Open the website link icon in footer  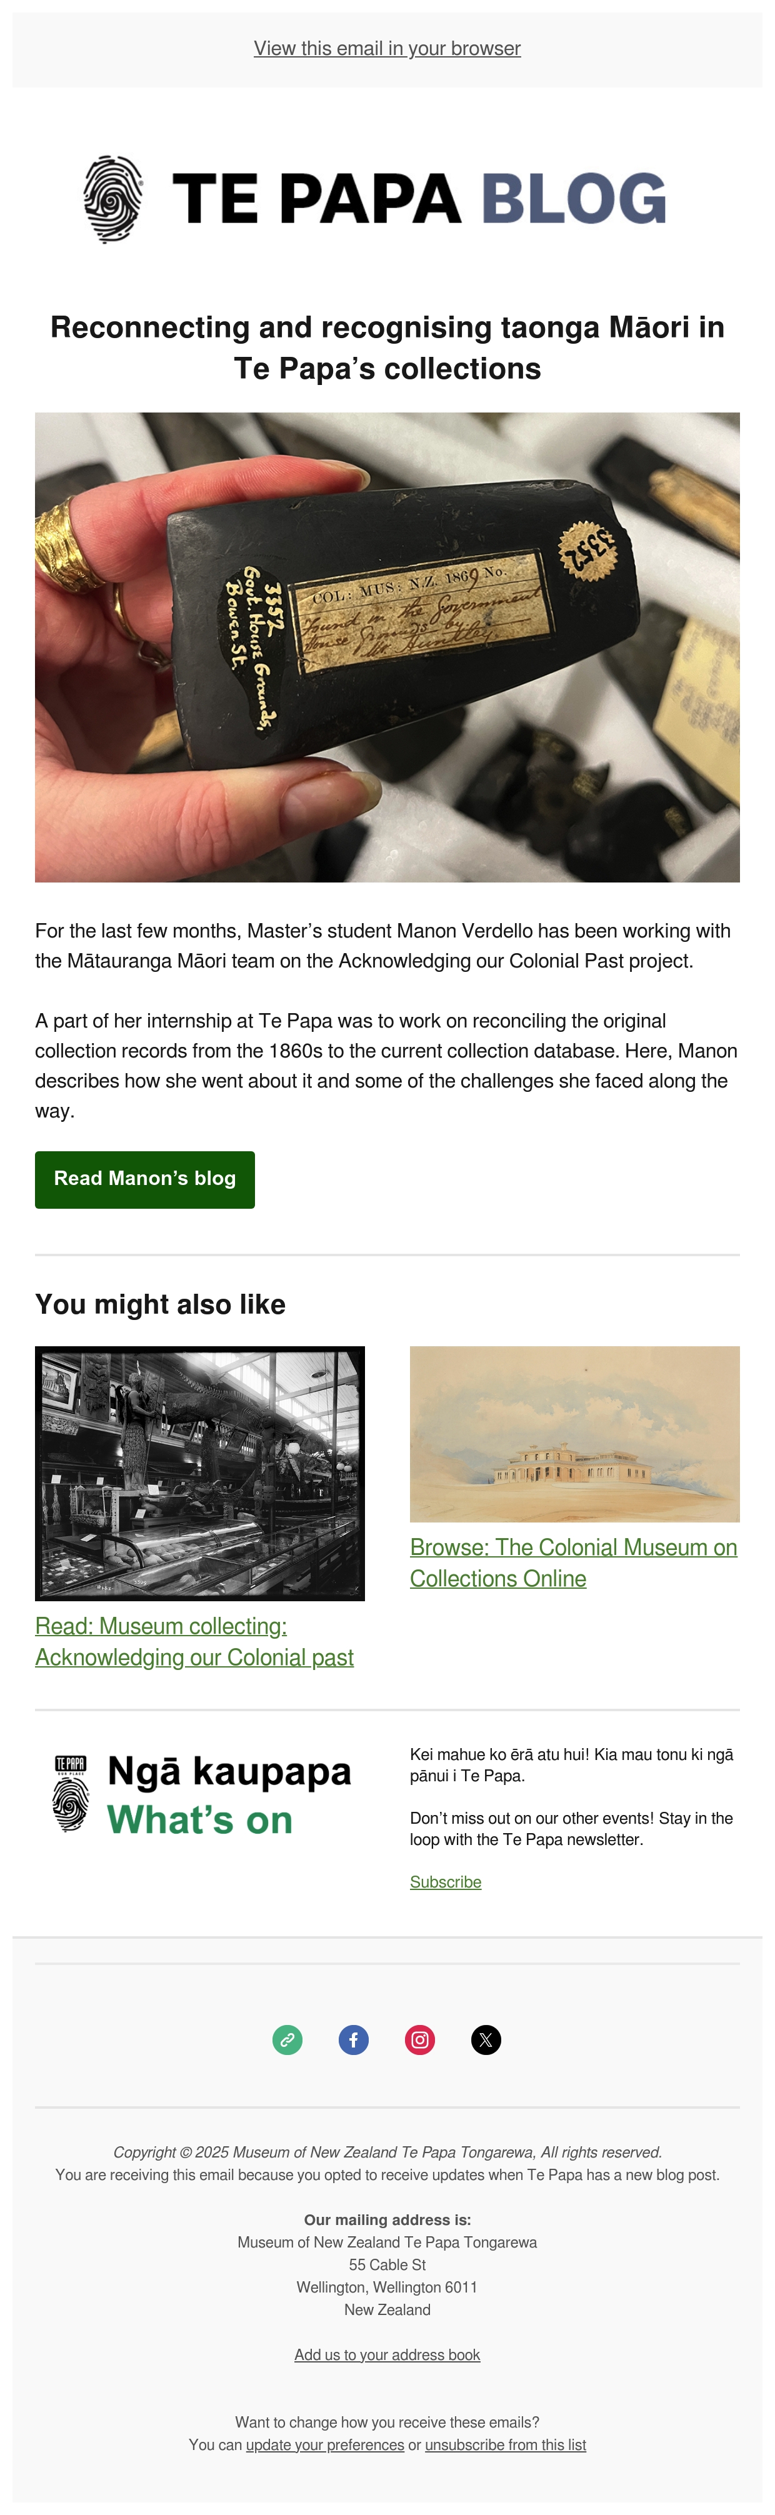pyautogui.click(x=287, y=2039)
